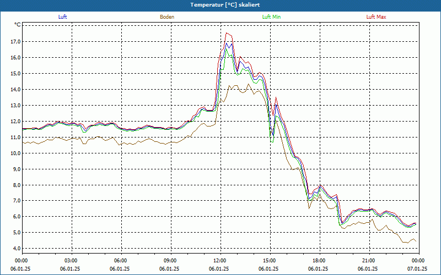Click the 11,0 y-axis value
Image resolution: width=441 pixels, height=275 pixels.
[x=16, y=137]
